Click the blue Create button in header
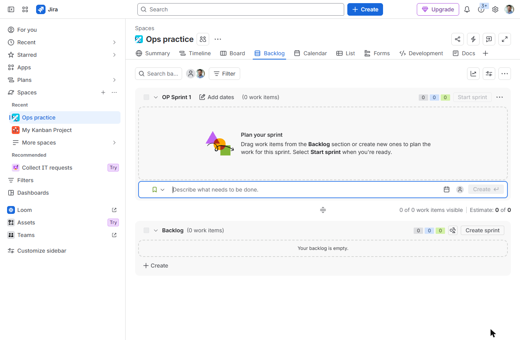The height and width of the screenshot is (340, 520). [x=365, y=9]
